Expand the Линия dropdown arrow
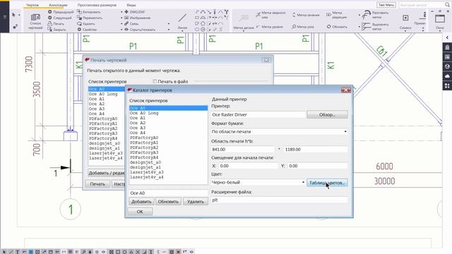 [182, 31]
